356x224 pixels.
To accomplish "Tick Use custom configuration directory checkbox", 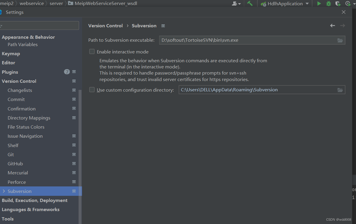I will pyautogui.click(x=92, y=90).
